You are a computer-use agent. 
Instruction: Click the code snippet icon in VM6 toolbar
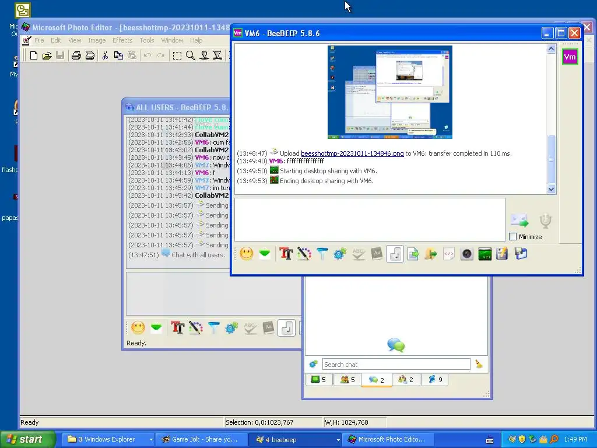(x=449, y=254)
